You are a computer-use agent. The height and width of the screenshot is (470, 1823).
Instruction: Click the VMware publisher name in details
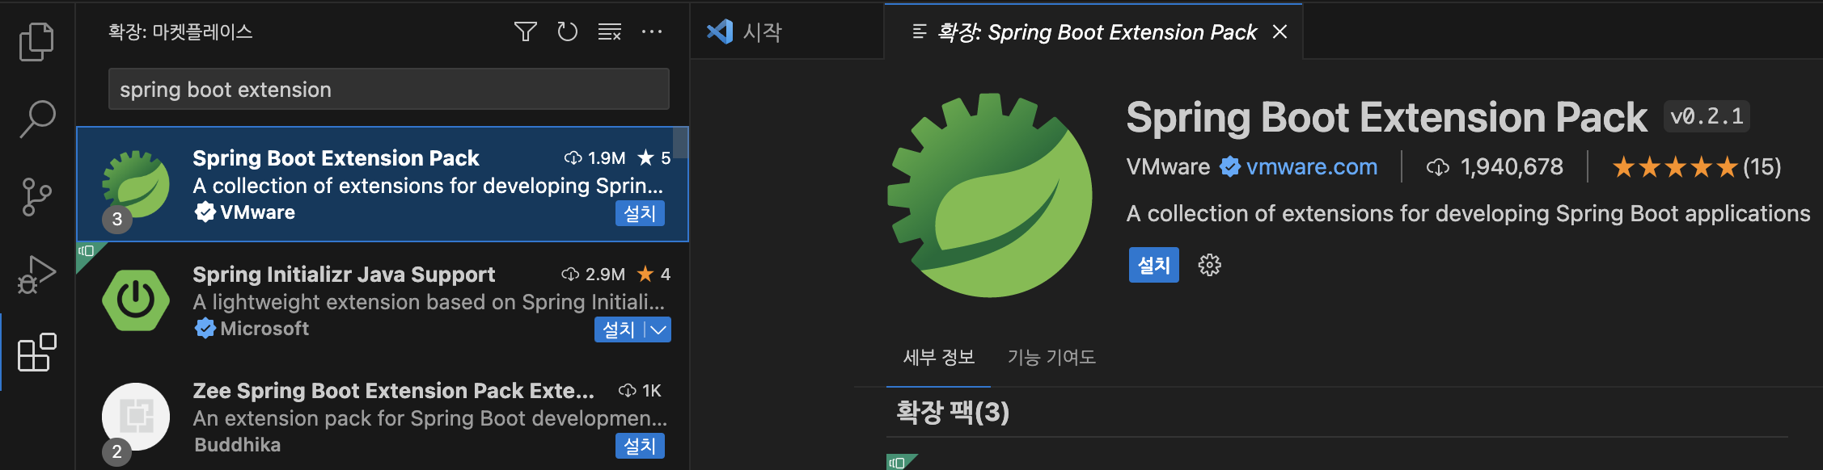coord(1168,167)
